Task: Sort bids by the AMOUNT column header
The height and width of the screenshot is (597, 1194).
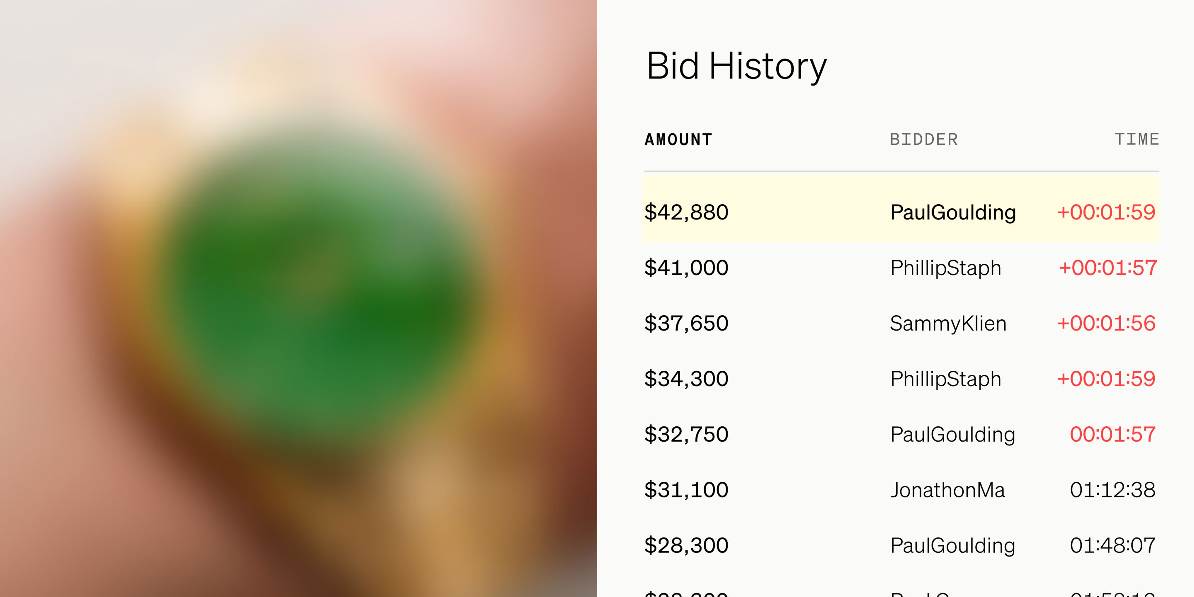Action: [678, 140]
